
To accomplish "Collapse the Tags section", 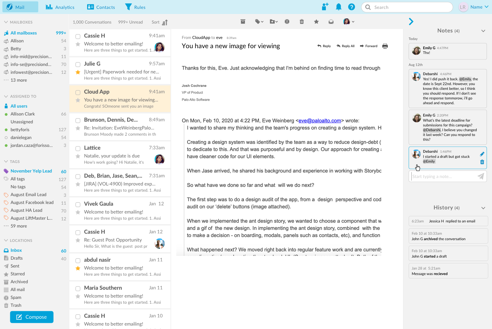I will 6,162.
